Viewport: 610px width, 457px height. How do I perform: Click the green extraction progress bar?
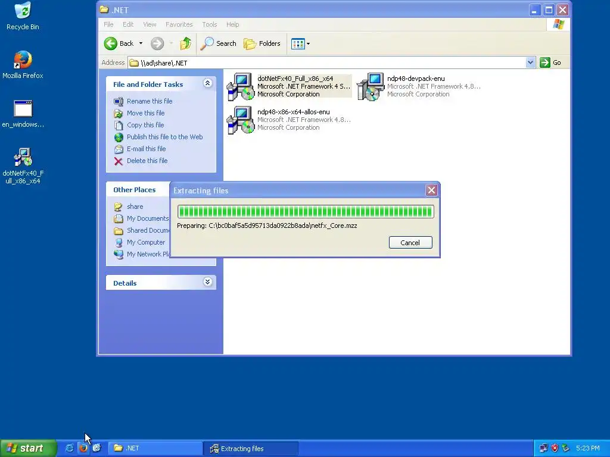[306, 212]
